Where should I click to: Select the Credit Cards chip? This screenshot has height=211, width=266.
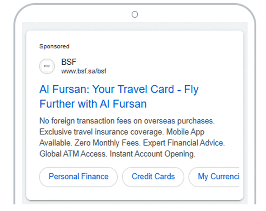[x=153, y=177]
